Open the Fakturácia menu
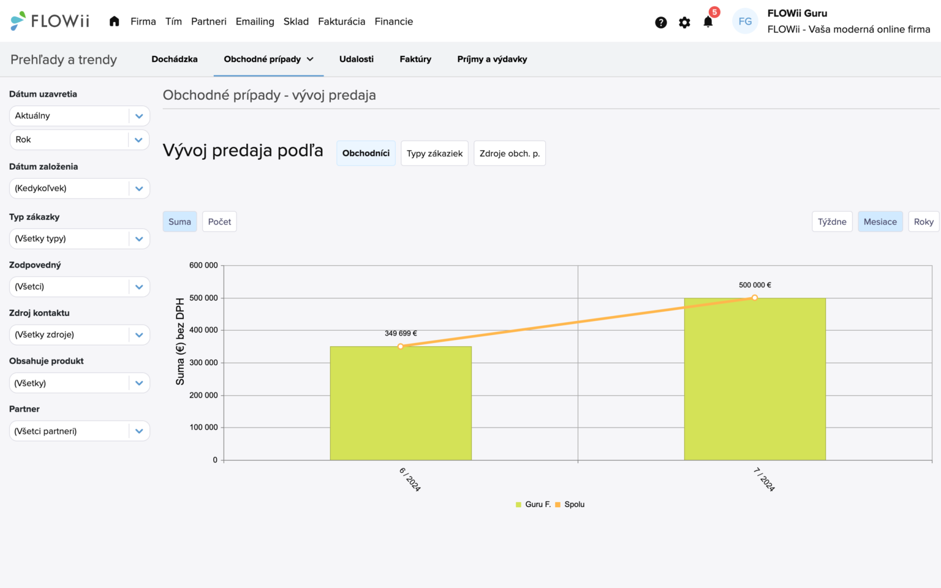The width and height of the screenshot is (941, 588). tap(341, 21)
